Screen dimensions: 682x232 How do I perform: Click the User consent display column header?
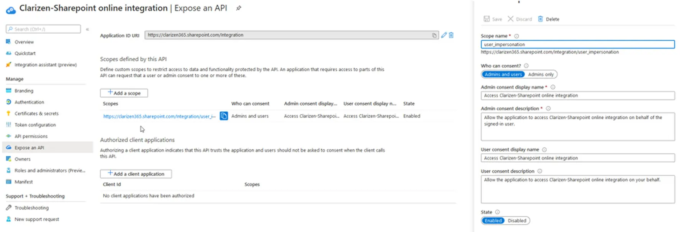tap(370, 104)
